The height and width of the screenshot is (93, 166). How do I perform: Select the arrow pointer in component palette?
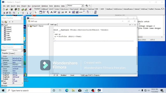(x=36, y=12)
